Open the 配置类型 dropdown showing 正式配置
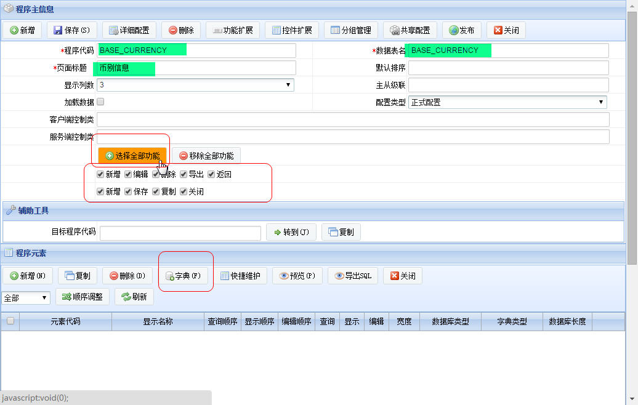Image resolution: width=638 pixels, height=405 pixels. coord(507,102)
